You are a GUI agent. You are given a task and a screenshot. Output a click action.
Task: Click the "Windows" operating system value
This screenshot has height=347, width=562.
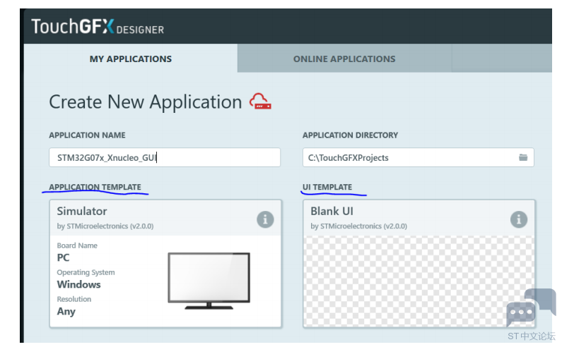tap(79, 284)
